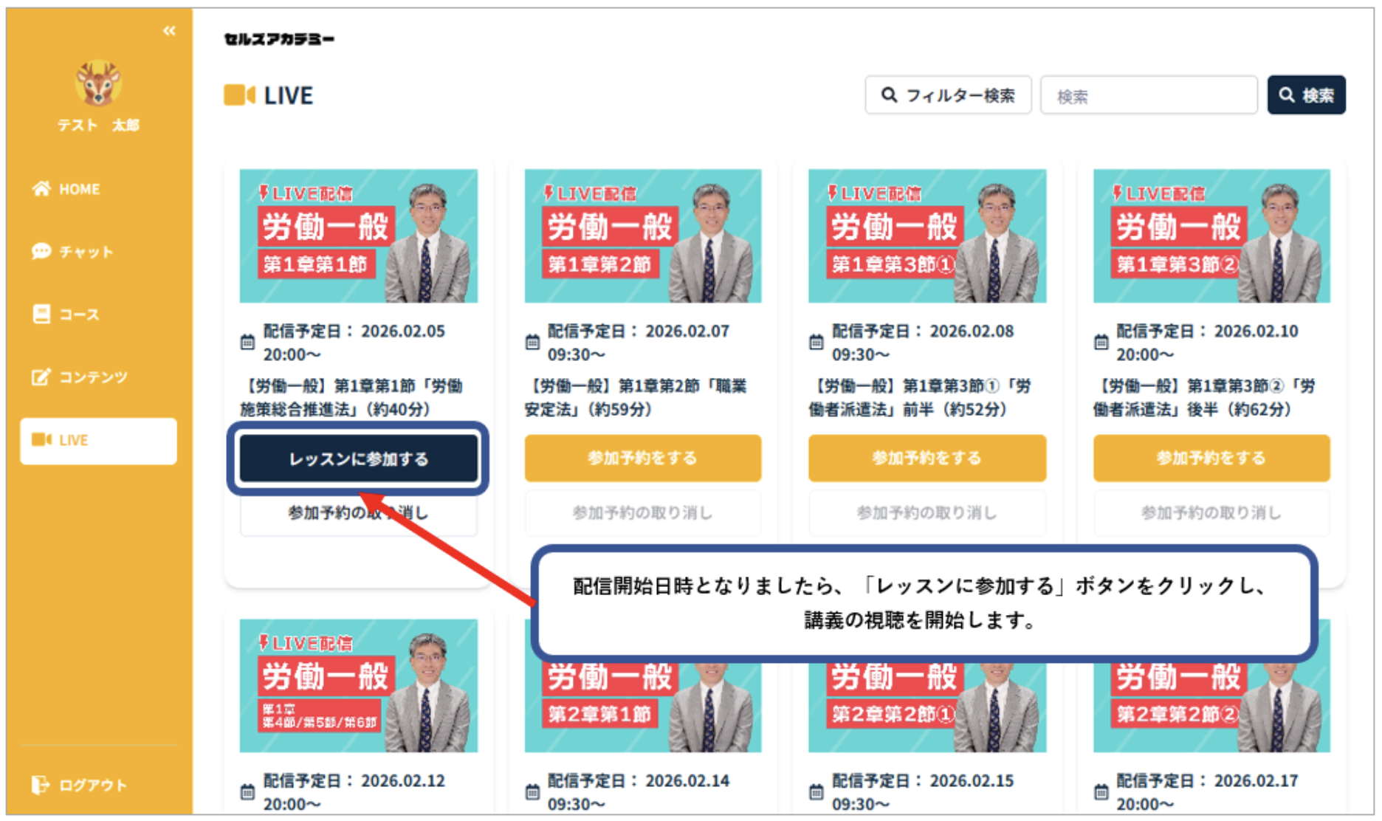The image size is (1382, 821).
Task: Reserve the 第1章第3節① lesson
Action: pyautogui.click(x=927, y=458)
